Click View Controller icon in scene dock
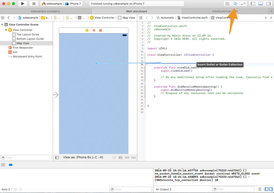274x193 pixels. click(x=87, y=31)
